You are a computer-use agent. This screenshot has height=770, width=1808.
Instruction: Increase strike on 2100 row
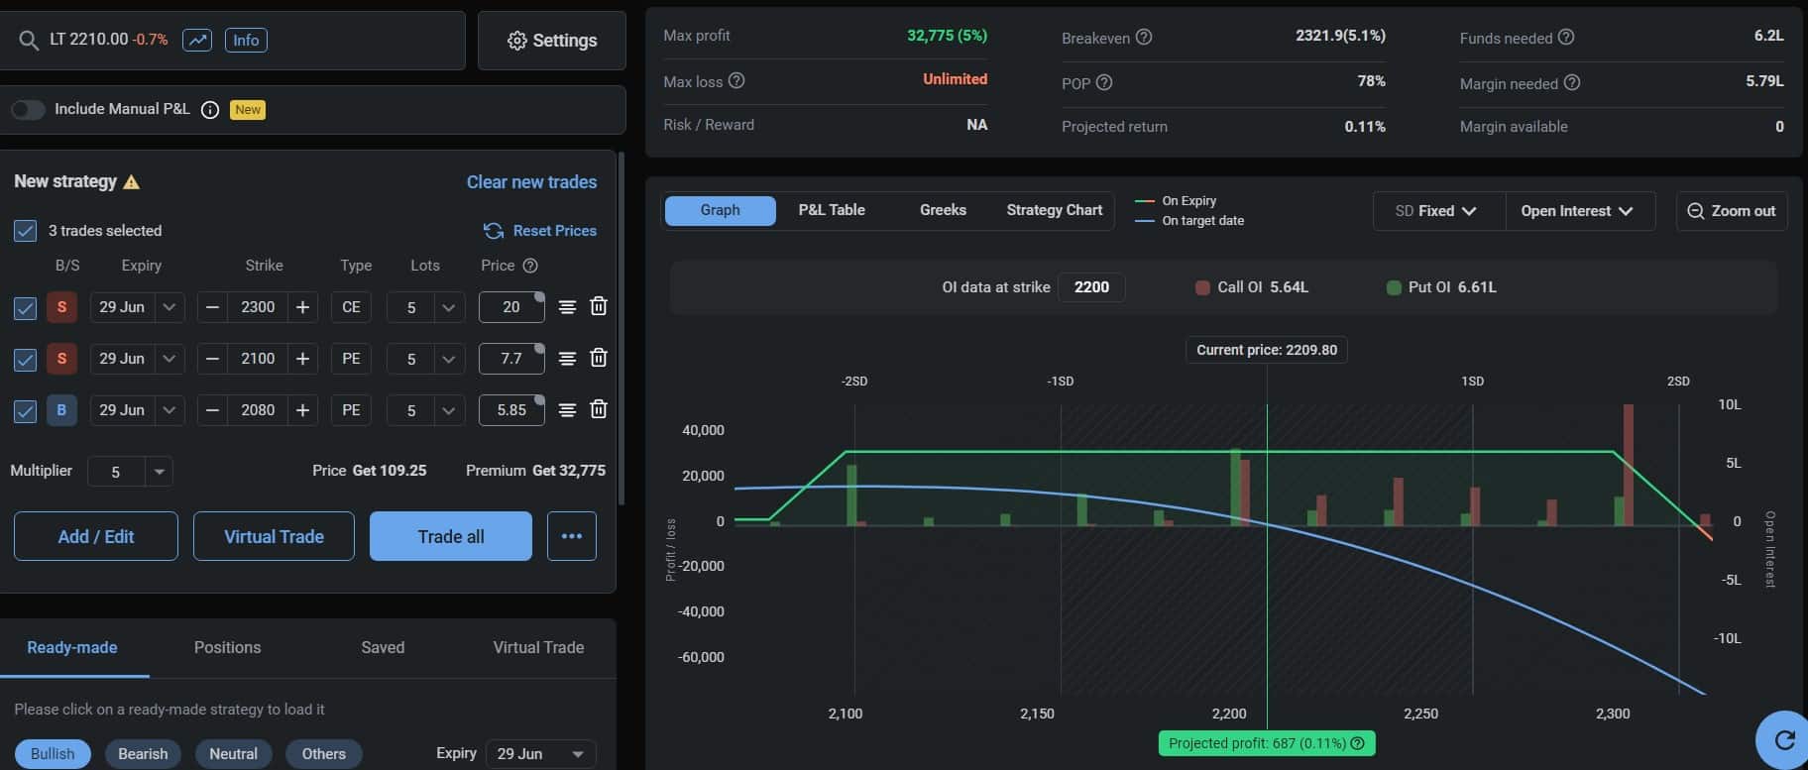(302, 359)
